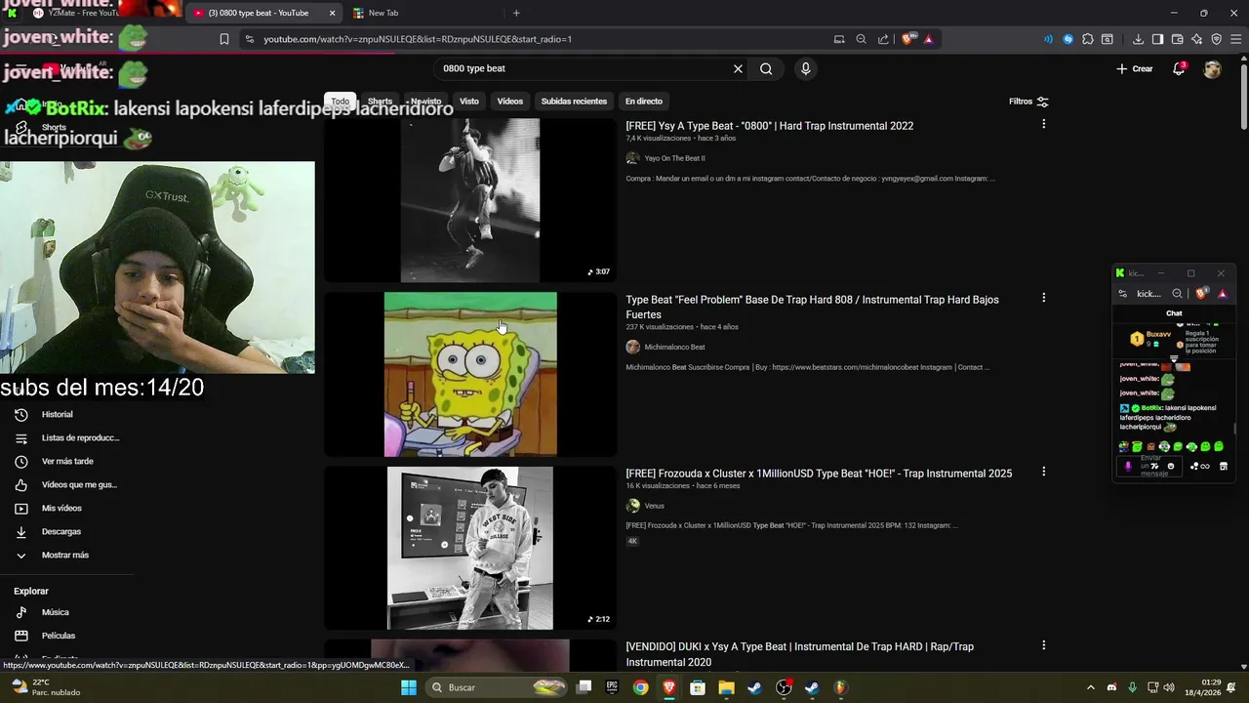Click the Crear button

click(1135, 69)
